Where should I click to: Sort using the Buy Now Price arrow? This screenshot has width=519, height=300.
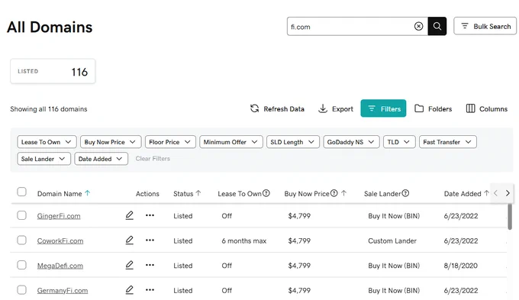pyautogui.click(x=344, y=193)
